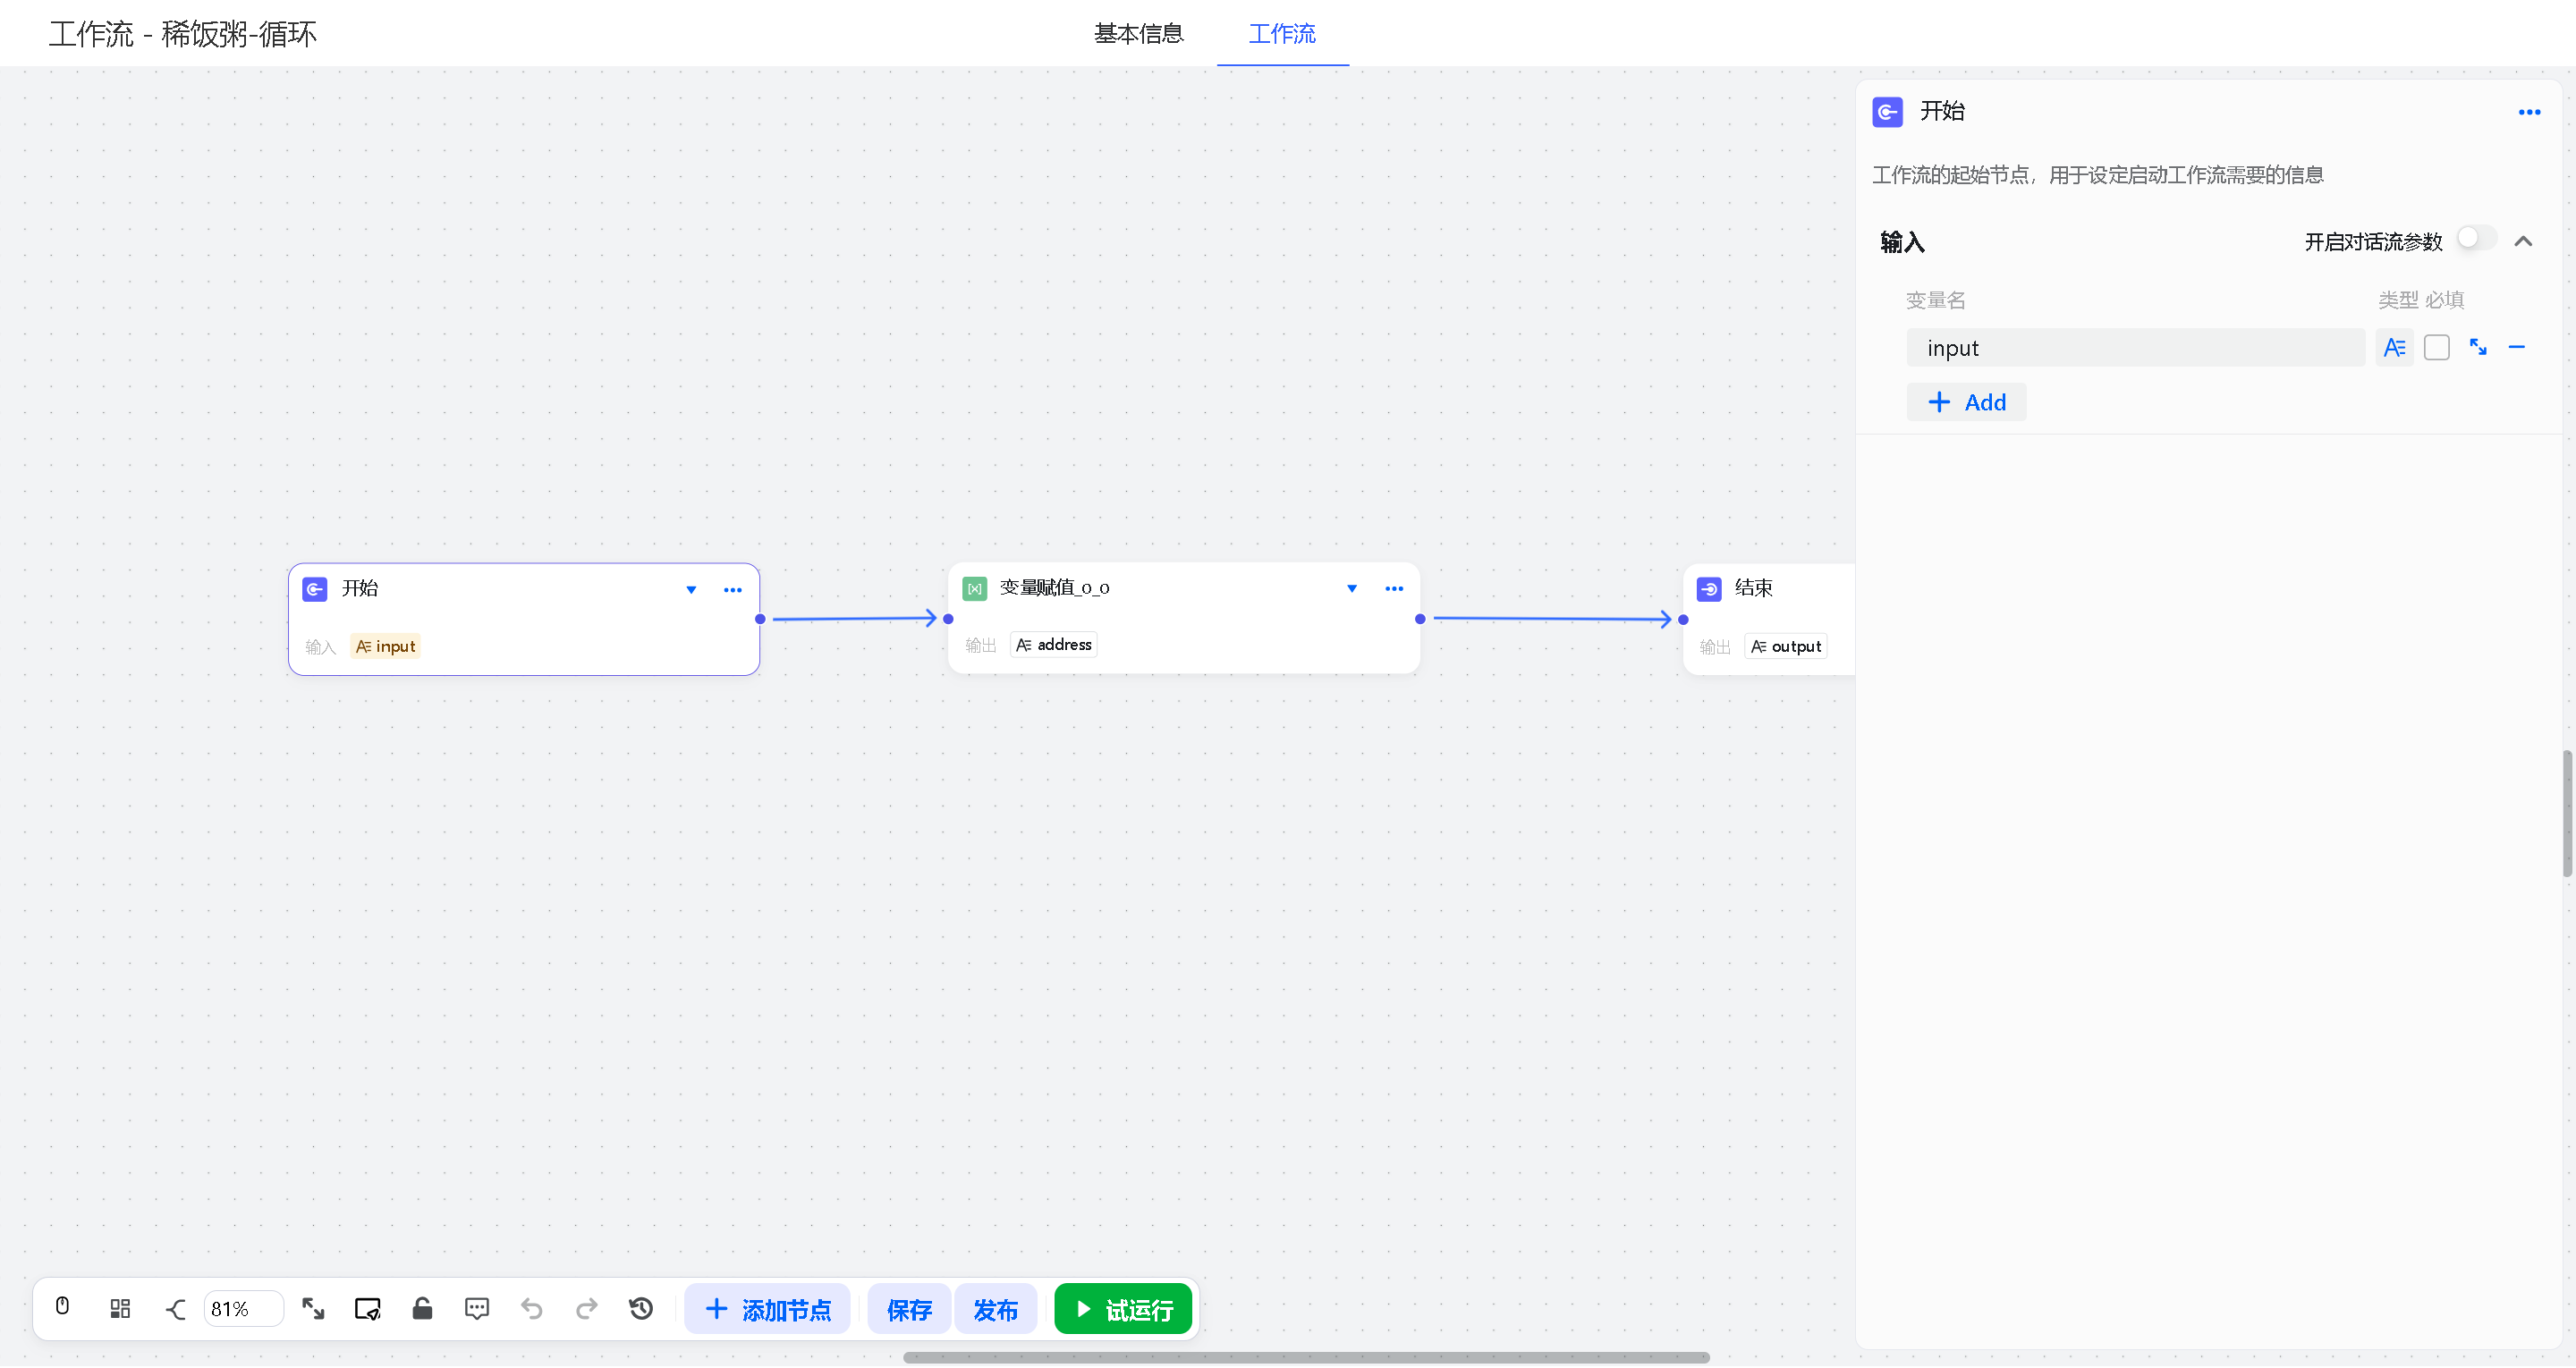
Task: Open the comment bubble tool
Action: pyautogui.click(x=477, y=1309)
